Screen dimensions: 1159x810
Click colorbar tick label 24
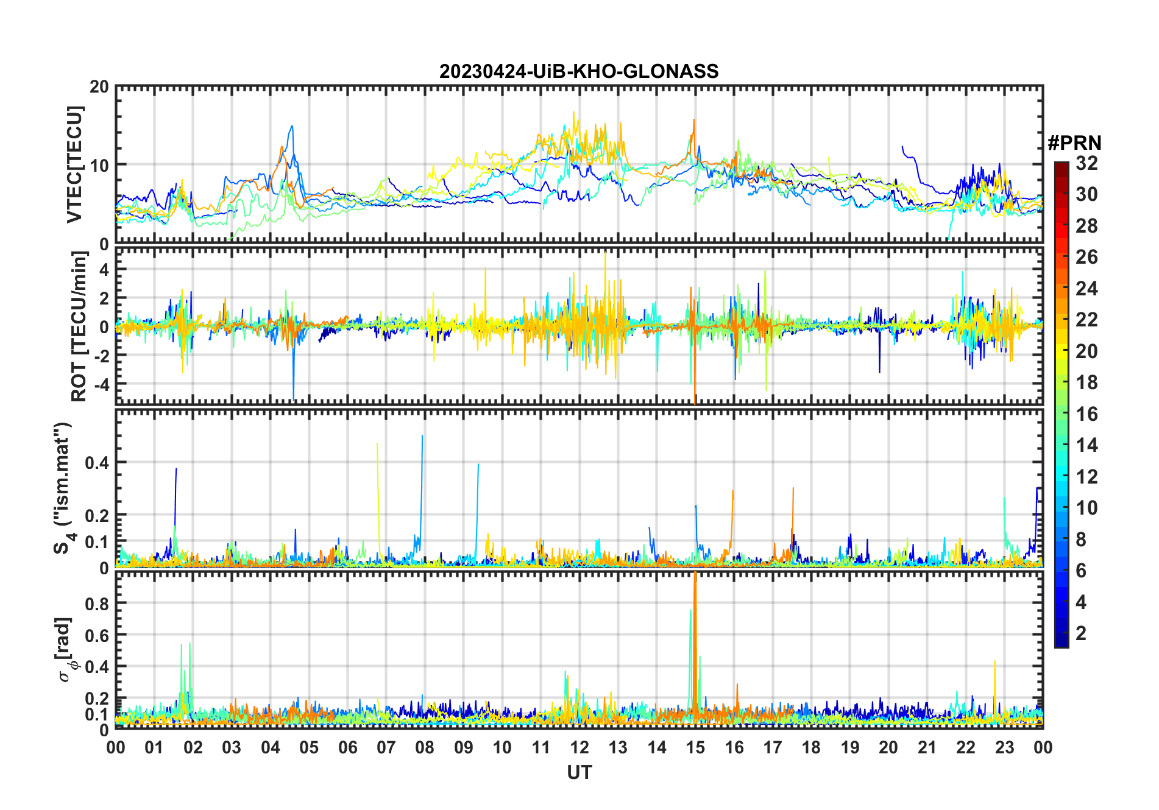pyautogui.click(x=1087, y=289)
